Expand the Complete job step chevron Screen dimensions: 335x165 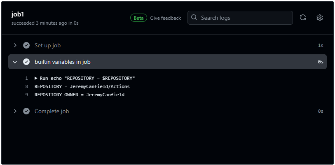[x=15, y=111]
